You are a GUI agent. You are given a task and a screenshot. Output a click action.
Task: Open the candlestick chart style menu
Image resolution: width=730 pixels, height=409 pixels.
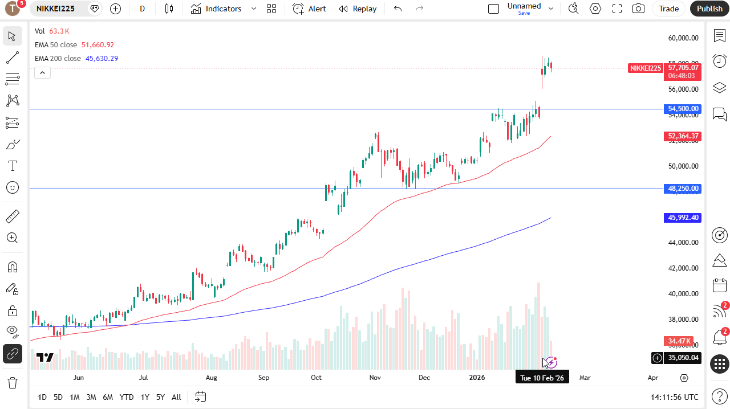168,9
